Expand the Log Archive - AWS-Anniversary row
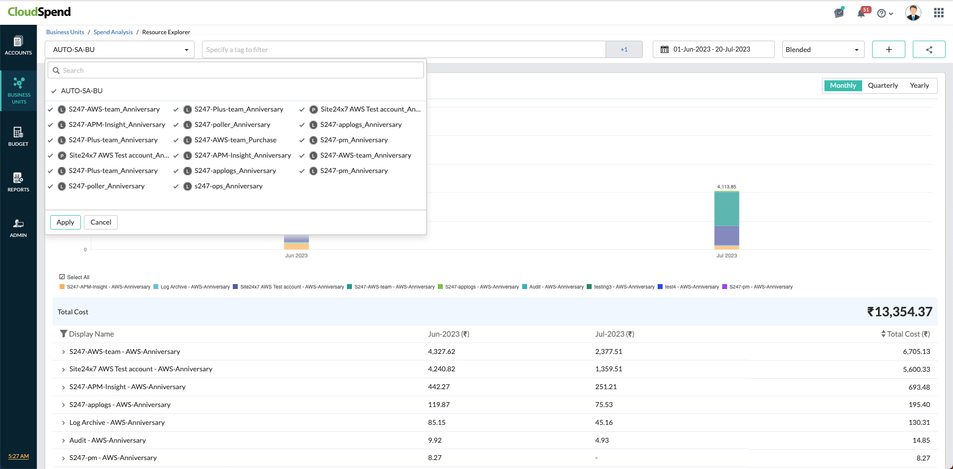This screenshot has height=469, width=953. pos(64,423)
